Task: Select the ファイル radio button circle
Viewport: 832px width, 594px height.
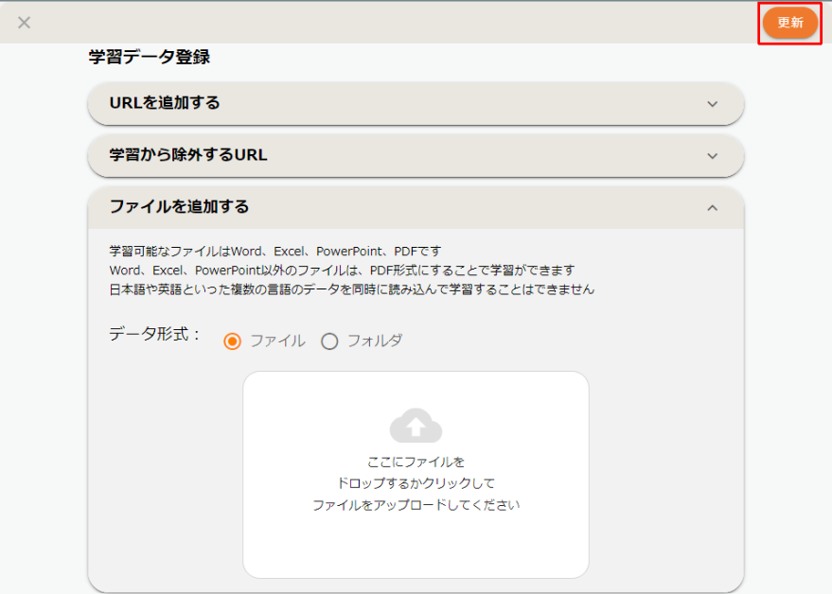Action: 233,341
